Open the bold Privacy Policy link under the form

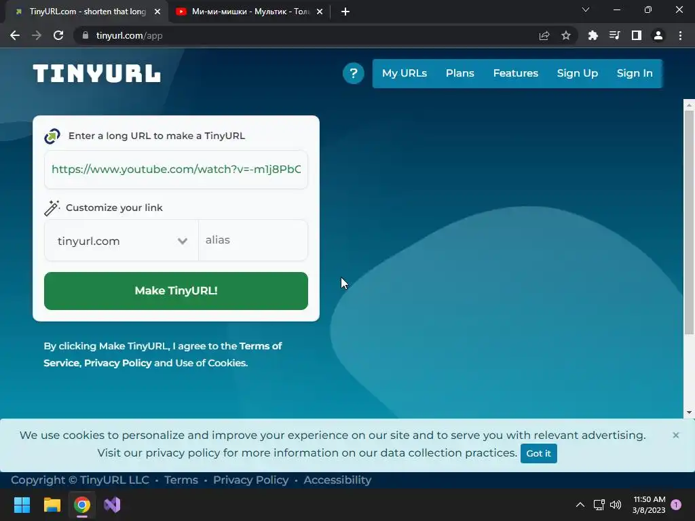(117, 363)
